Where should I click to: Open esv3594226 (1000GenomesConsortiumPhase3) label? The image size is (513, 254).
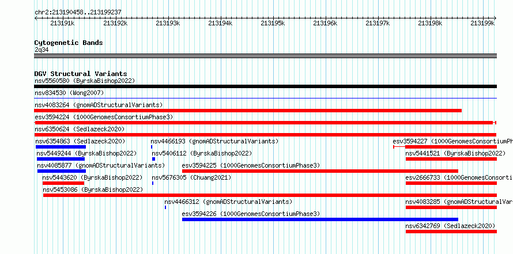click(x=251, y=214)
